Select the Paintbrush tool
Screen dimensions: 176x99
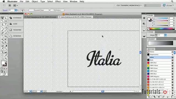[2, 30]
